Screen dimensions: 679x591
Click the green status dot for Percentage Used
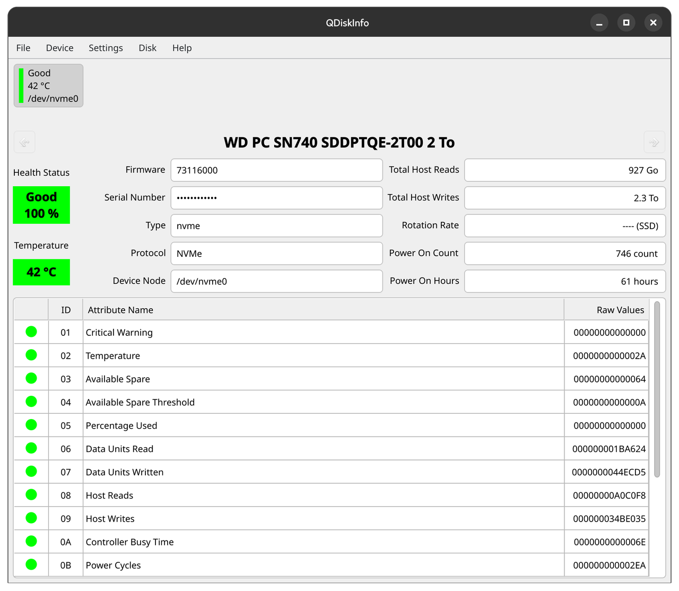31,425
